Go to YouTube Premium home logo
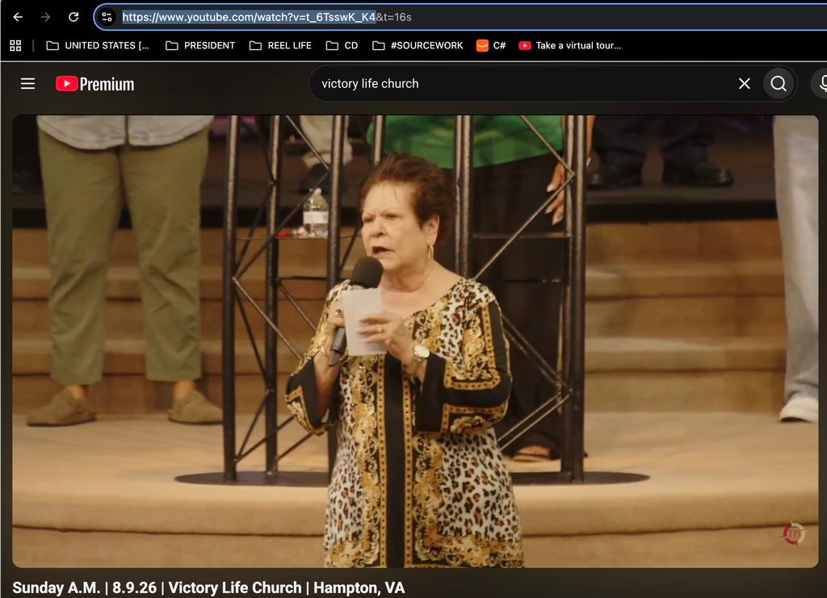Image resolution: width=827 pixels, height=598 pixels. click(x=95, y=84)
